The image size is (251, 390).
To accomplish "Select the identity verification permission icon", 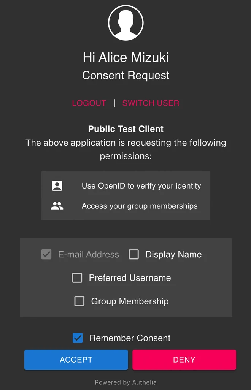I will (x=57, y=186).
